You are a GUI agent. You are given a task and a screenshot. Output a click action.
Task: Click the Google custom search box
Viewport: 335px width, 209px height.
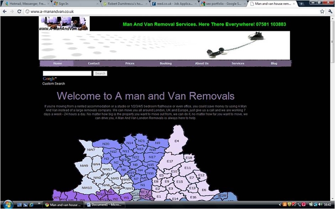coord(67,73)
